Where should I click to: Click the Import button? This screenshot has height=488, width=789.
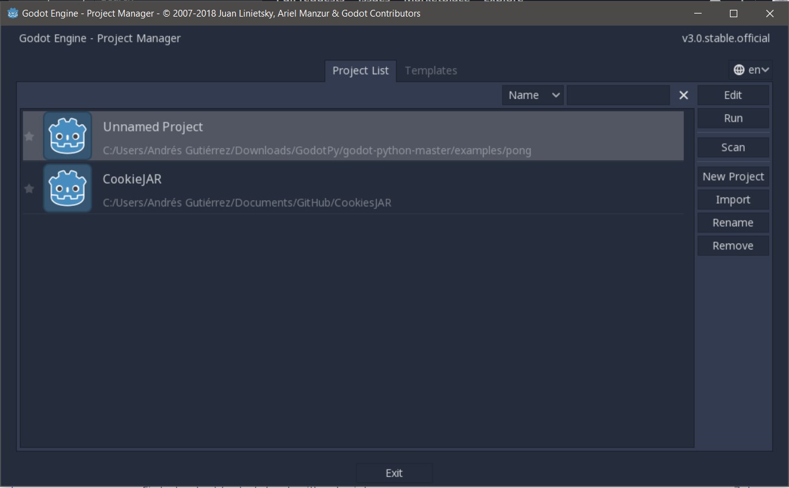tap(733, 200)
